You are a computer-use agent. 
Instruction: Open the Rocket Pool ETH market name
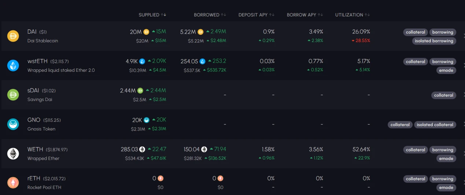[44, 187]
